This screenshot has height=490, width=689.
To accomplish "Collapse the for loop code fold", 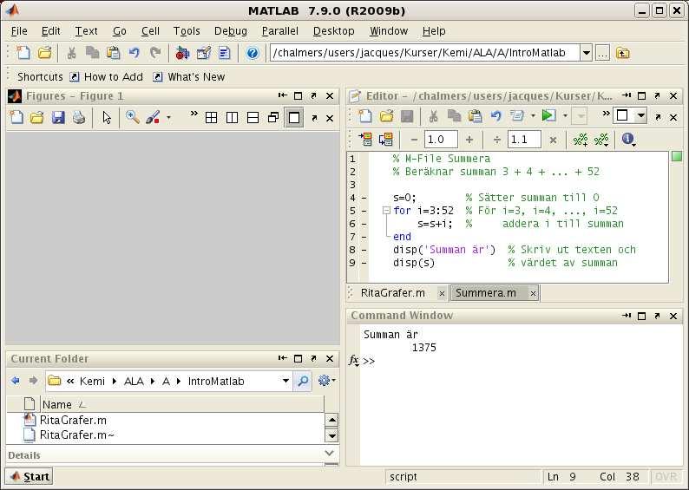I will coord(386,211).
